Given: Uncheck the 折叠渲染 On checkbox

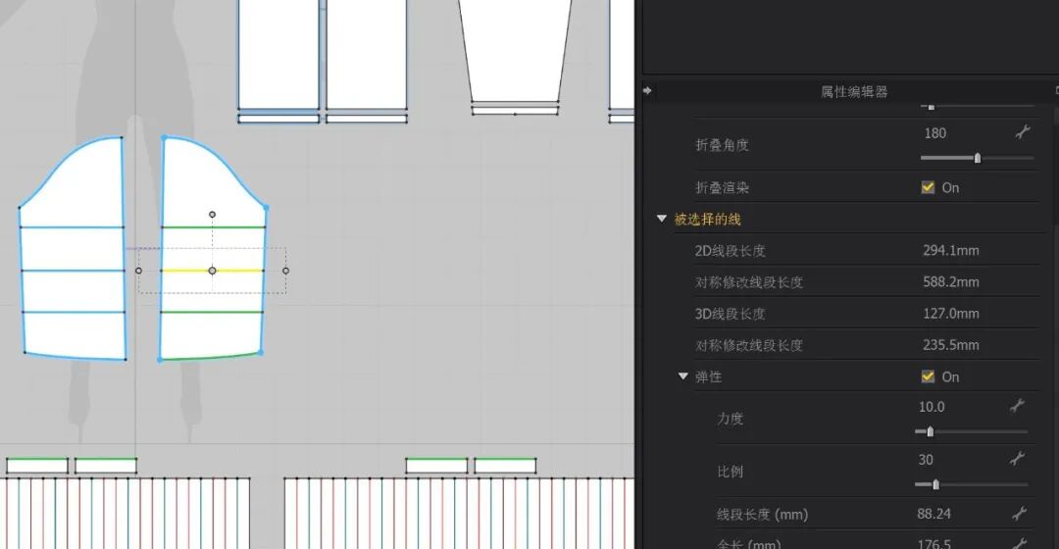Looking at the screenshot, I should 928,187.
